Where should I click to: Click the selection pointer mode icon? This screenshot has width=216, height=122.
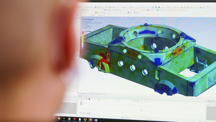(x=123, y=7)
